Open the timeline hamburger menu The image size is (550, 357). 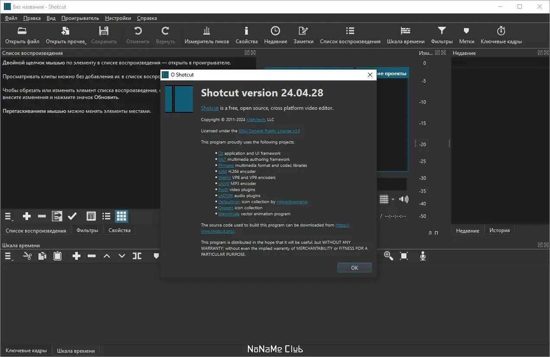coord(9,256)
